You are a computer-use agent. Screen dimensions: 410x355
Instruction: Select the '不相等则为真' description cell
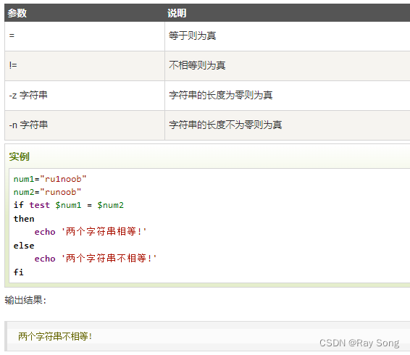pos(288,66)
